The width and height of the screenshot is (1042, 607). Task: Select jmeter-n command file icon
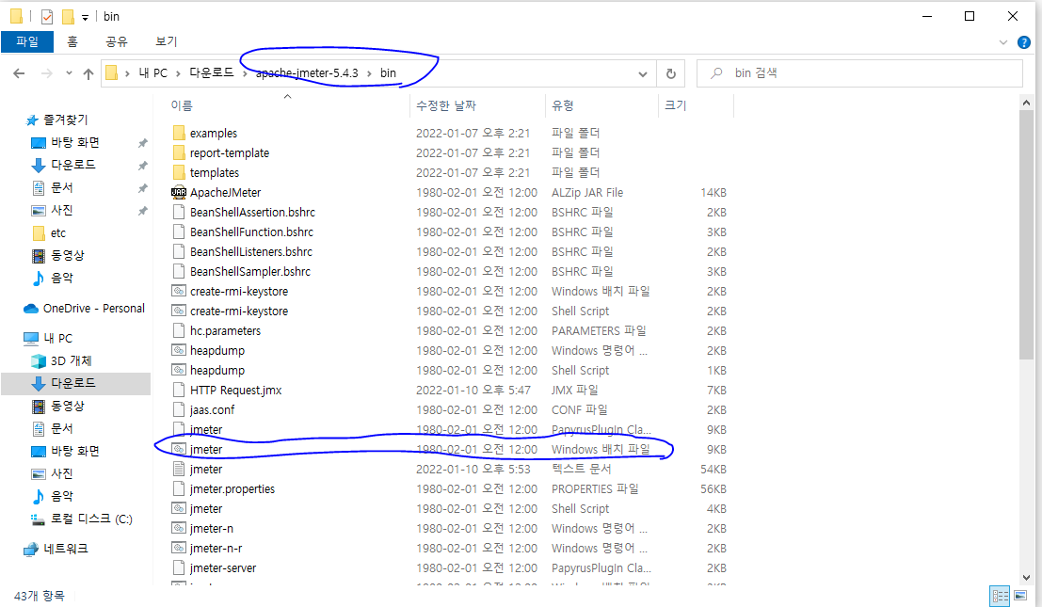(179, 529)
